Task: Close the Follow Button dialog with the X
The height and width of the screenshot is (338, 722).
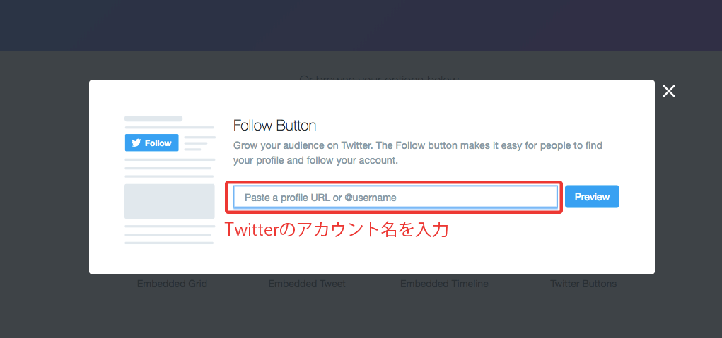Action: [669, 91]
